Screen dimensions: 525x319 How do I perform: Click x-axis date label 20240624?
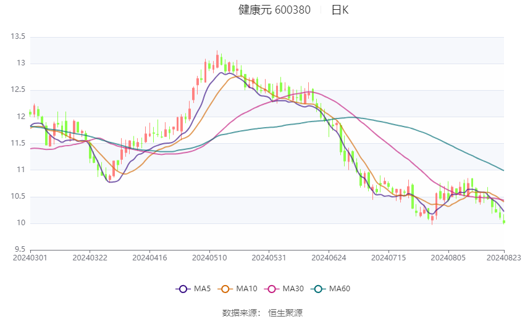329,258
